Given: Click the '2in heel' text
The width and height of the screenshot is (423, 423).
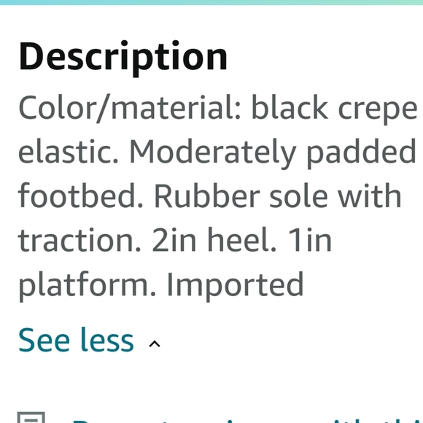Looking at the screenshot, I should click(x=214, y=240).
